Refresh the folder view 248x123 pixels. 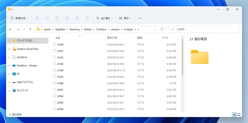click(x=162, y=29)
